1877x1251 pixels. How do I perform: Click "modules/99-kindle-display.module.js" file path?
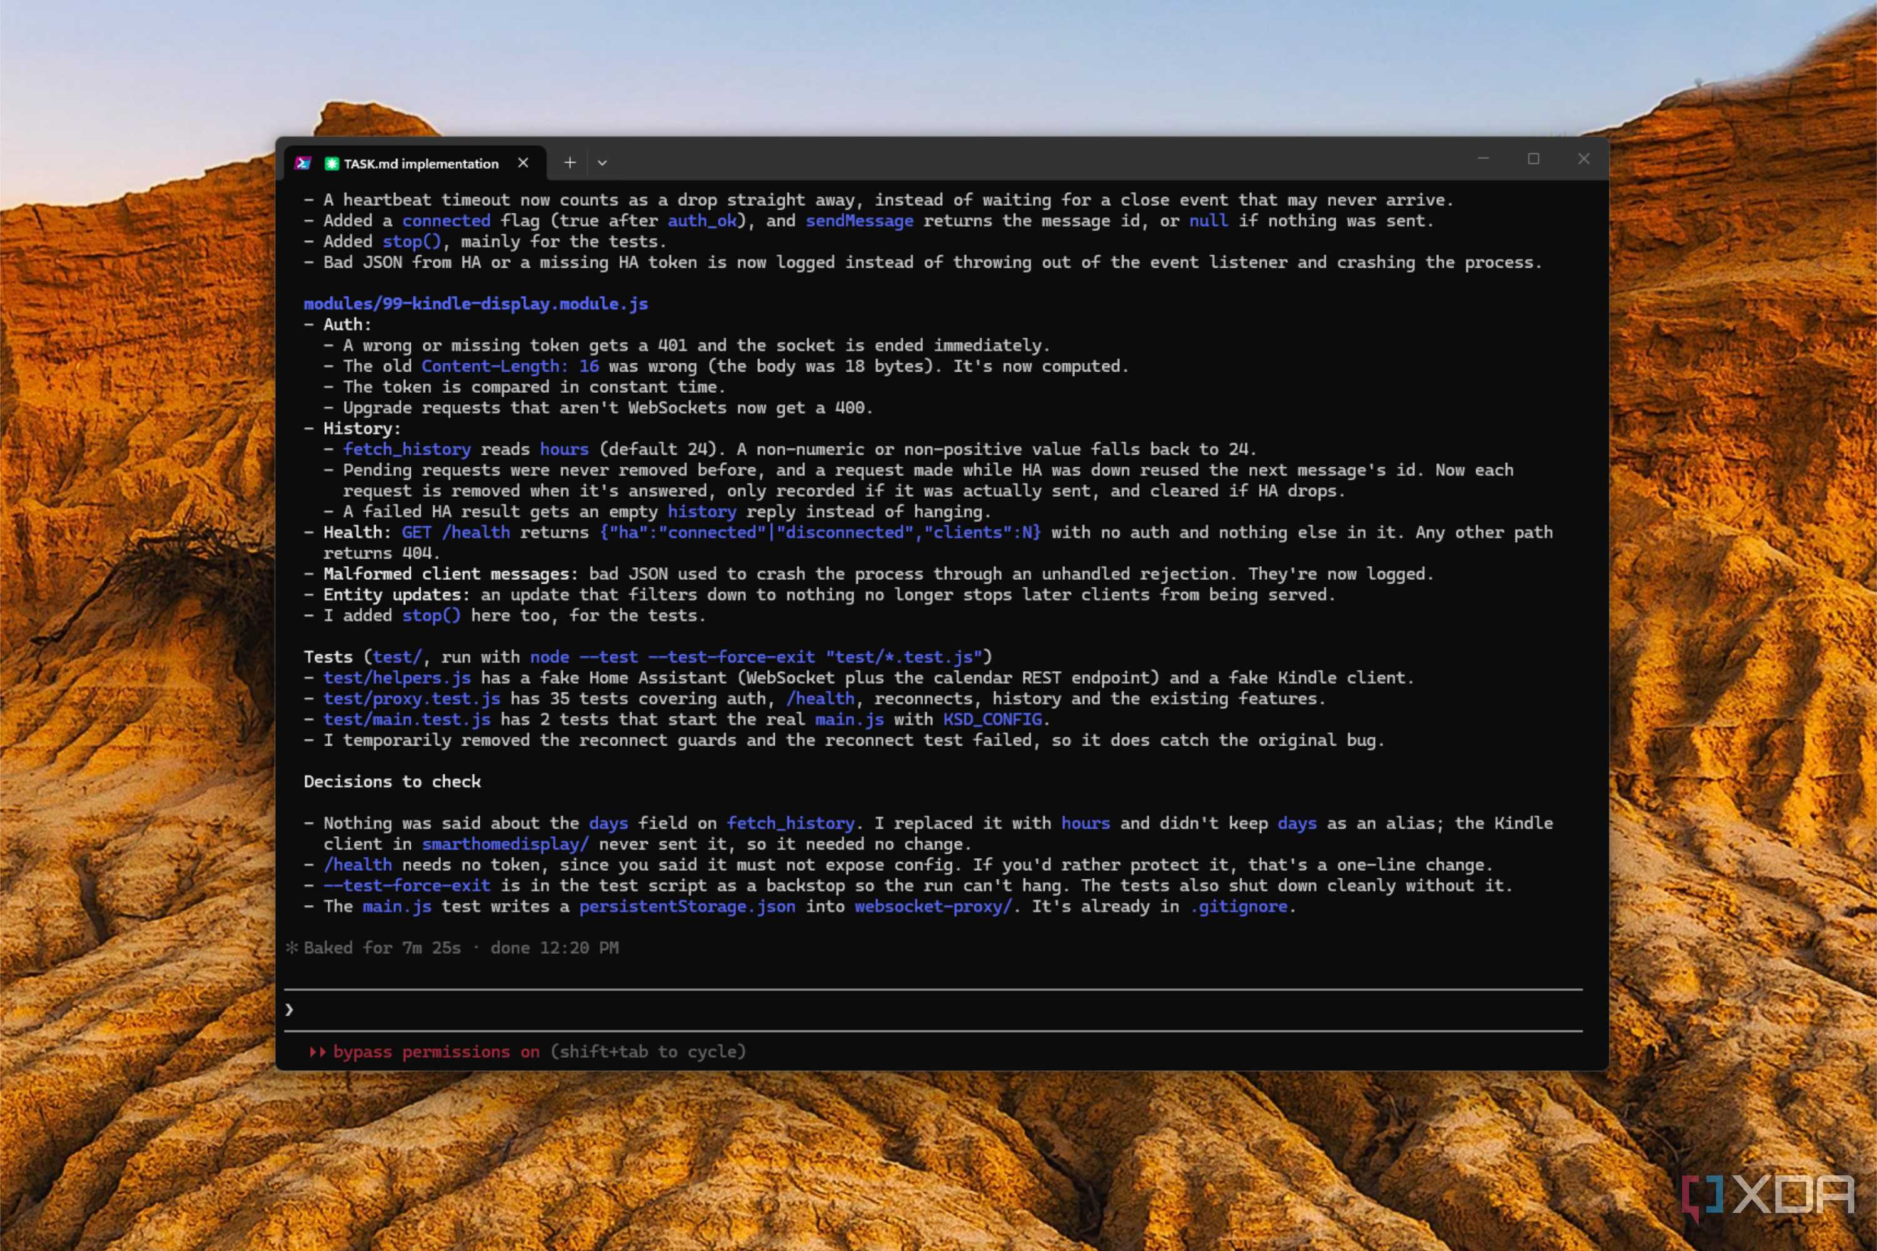(x=476, y=304)
